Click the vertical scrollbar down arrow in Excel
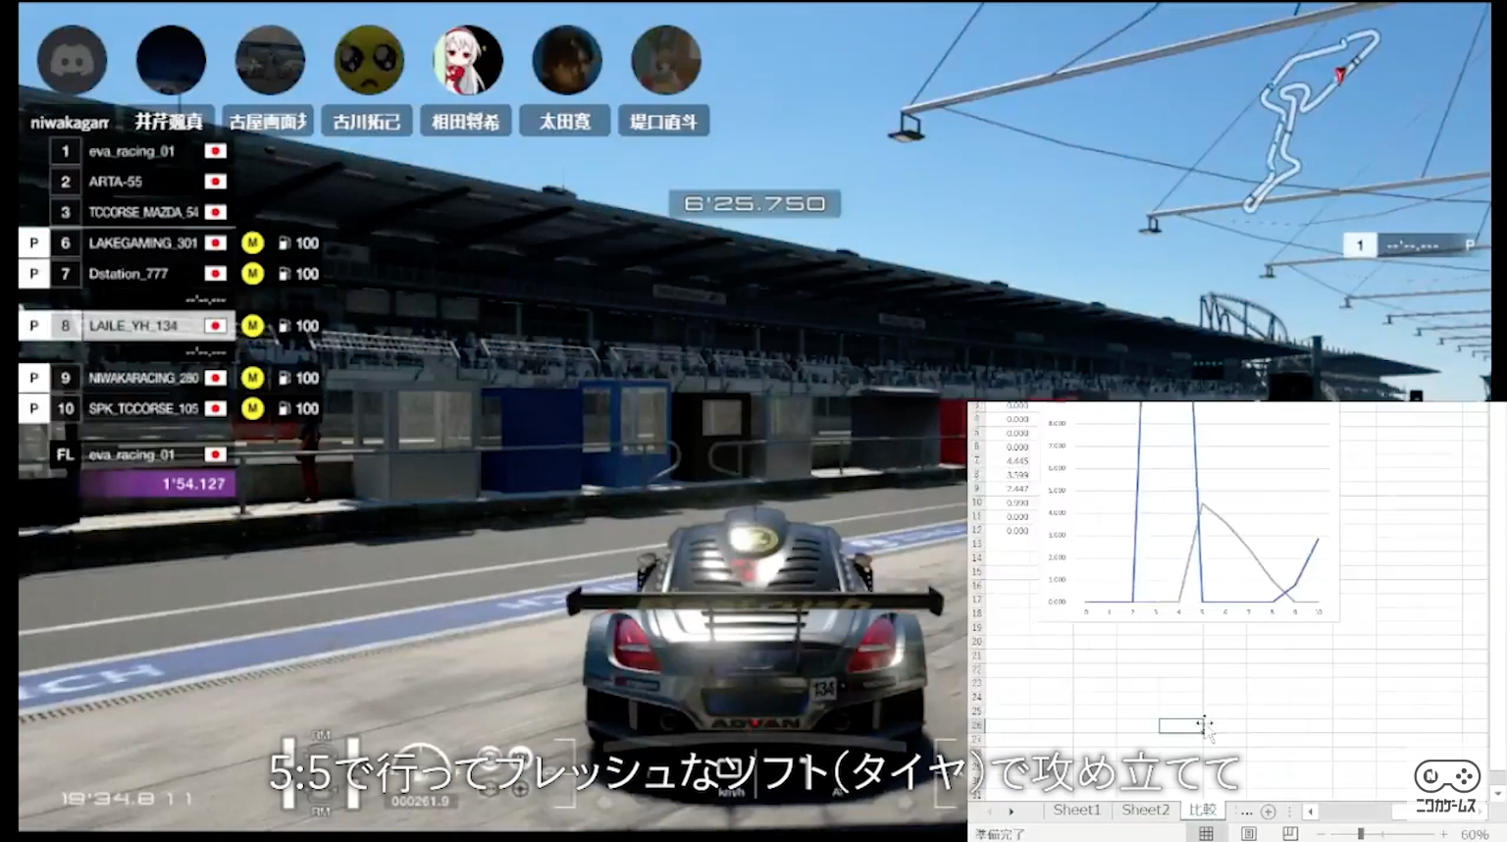This screenshot has height=842, width=1507. [1497, 793]
